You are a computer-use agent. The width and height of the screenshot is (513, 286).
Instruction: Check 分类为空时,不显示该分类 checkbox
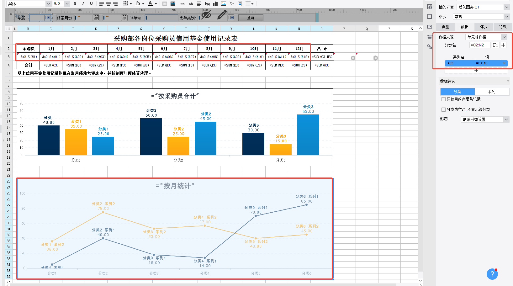coord(443,109)
